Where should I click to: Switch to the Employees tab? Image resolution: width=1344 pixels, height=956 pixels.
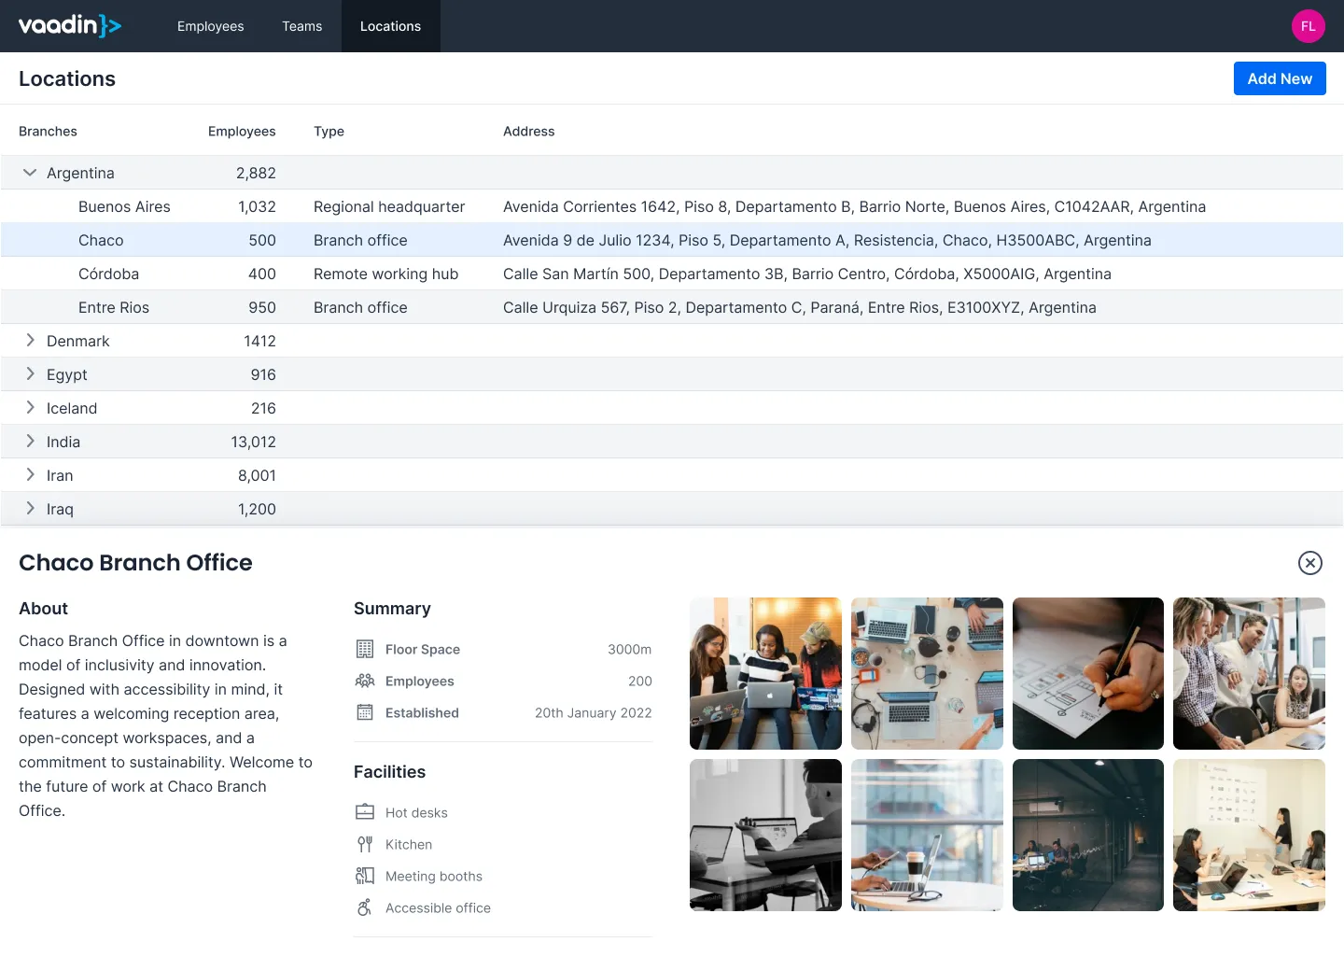[210, 26]
